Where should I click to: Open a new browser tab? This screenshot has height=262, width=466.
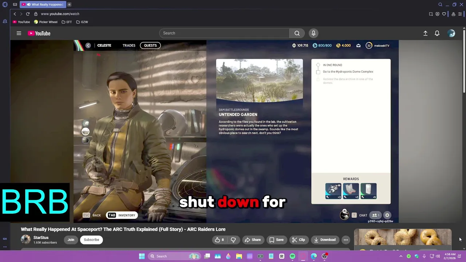[x=69, y=4]
